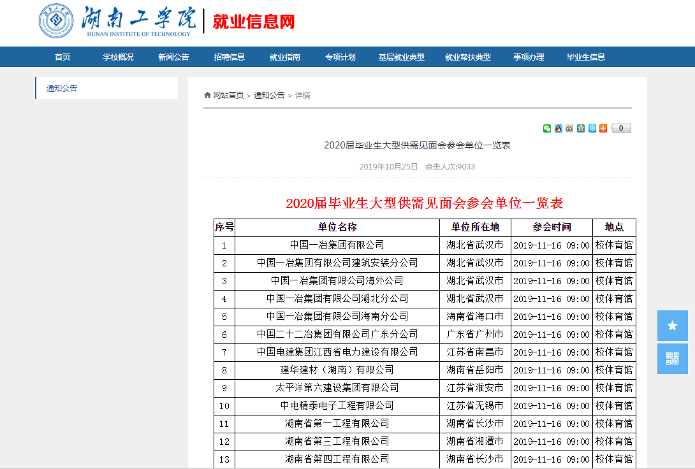Show the floating QR code button

click(672, 359)
